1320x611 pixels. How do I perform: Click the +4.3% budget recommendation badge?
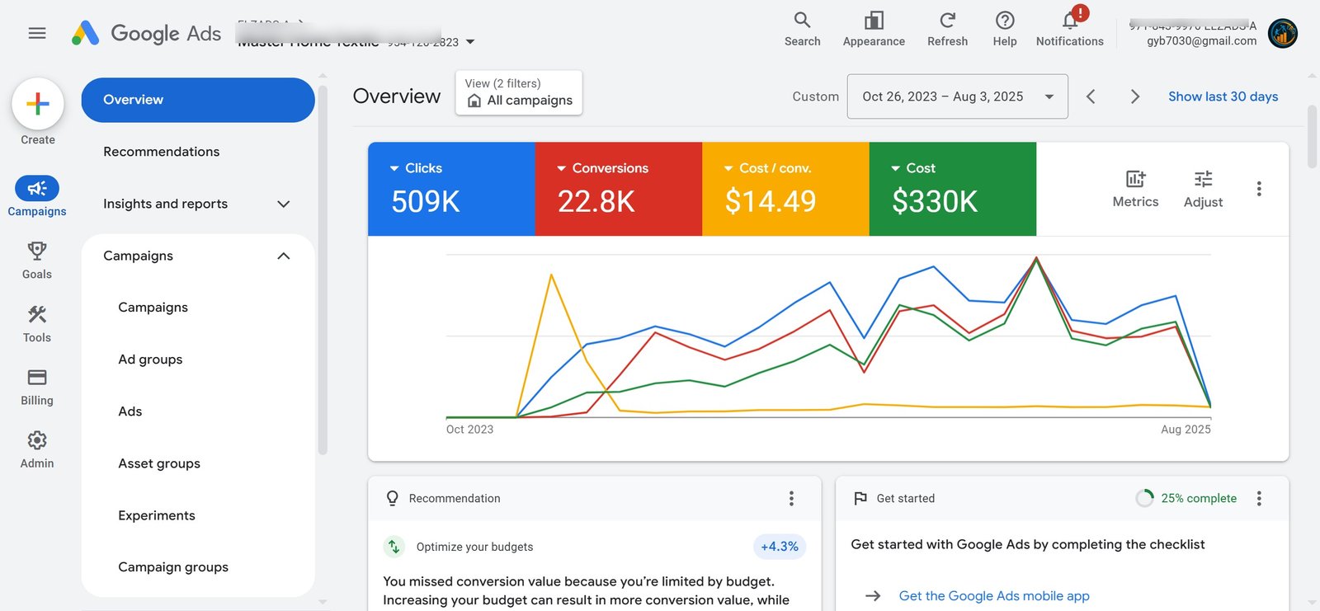780,547
